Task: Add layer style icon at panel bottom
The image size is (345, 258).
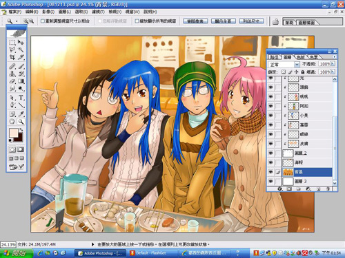Action: (x=280, y=189)
